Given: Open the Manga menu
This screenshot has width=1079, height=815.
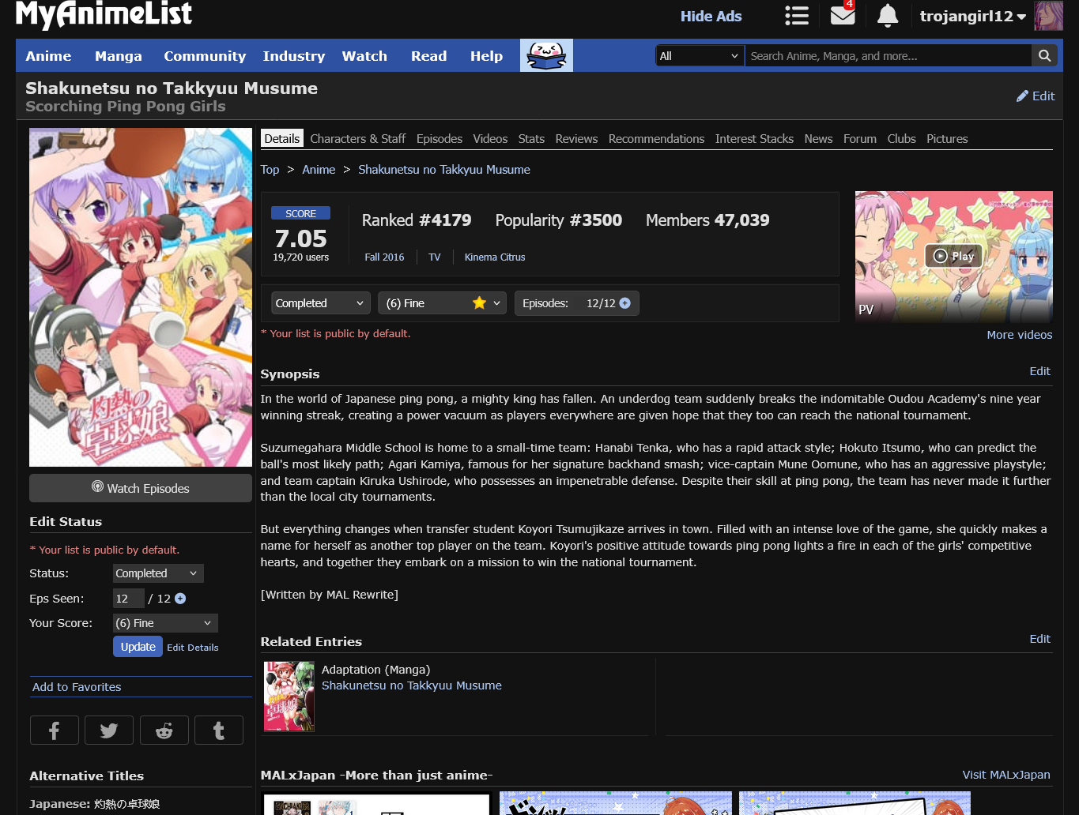Looking at the screenshot, I should tap(119, 56).
